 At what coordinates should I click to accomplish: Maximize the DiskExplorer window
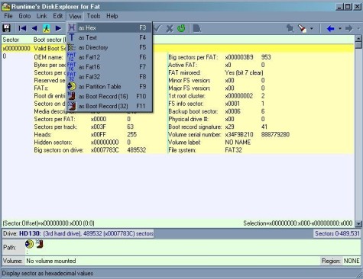[x=348, y=7]
